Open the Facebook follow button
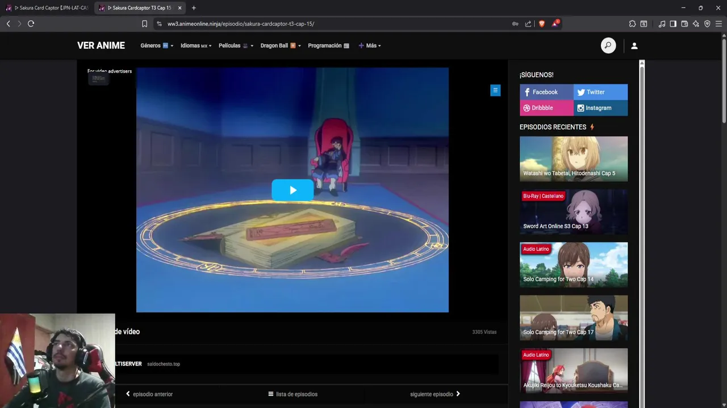 click(546, 92)
